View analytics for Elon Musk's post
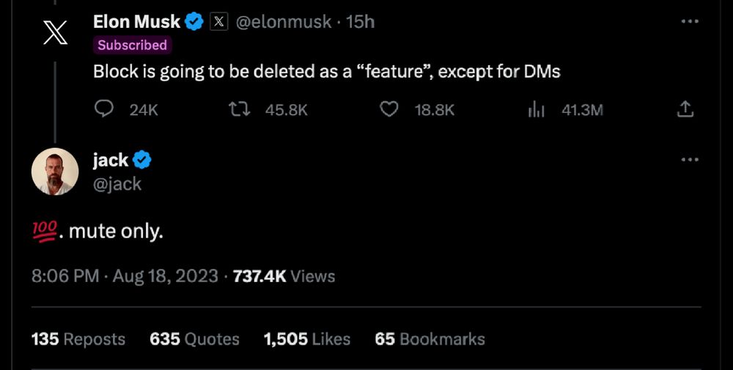The width and height of the screenshot is (733, 370). point(537,109)
